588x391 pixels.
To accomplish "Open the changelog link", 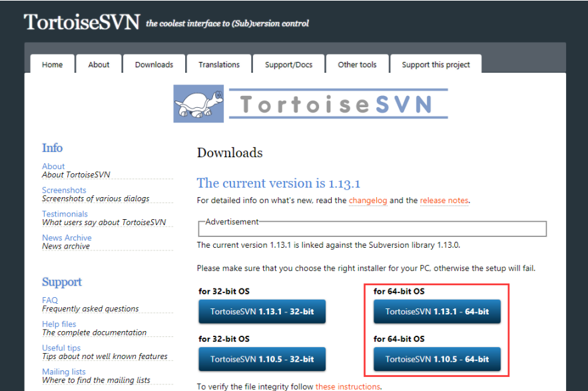I will [368, 200].
